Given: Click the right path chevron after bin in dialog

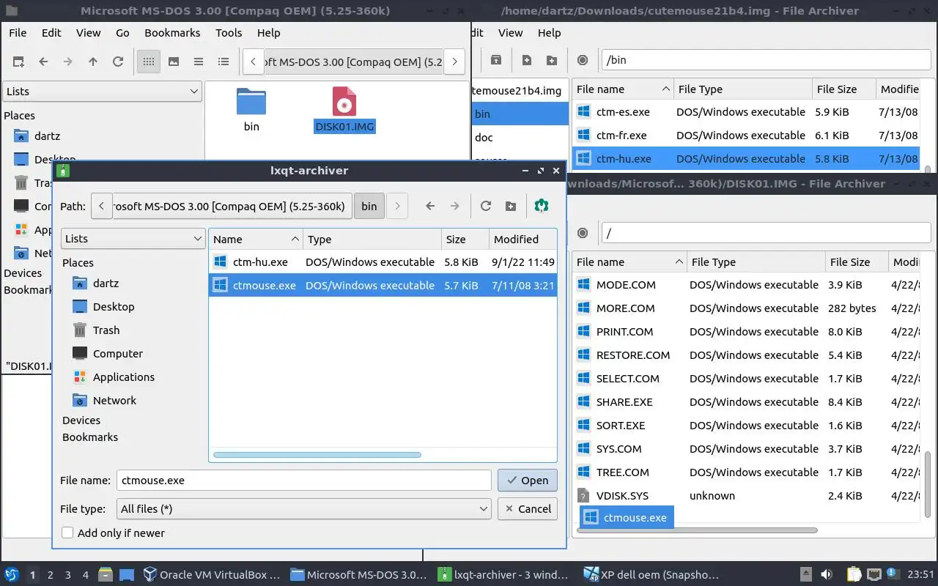Looking at the screenshot, I should (397, 207).
